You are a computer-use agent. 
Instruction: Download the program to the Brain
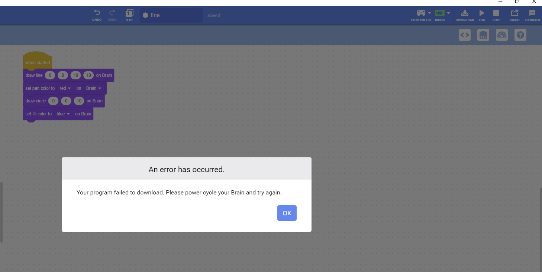[465, 15]
